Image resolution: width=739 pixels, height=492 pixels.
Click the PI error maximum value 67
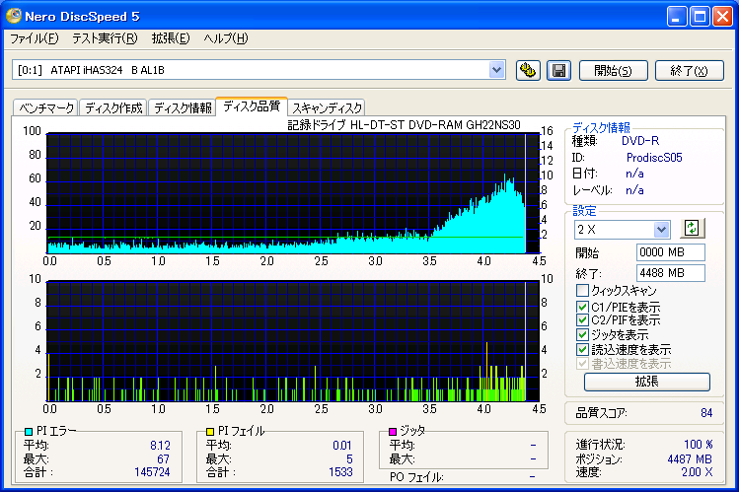click(163, 458)
